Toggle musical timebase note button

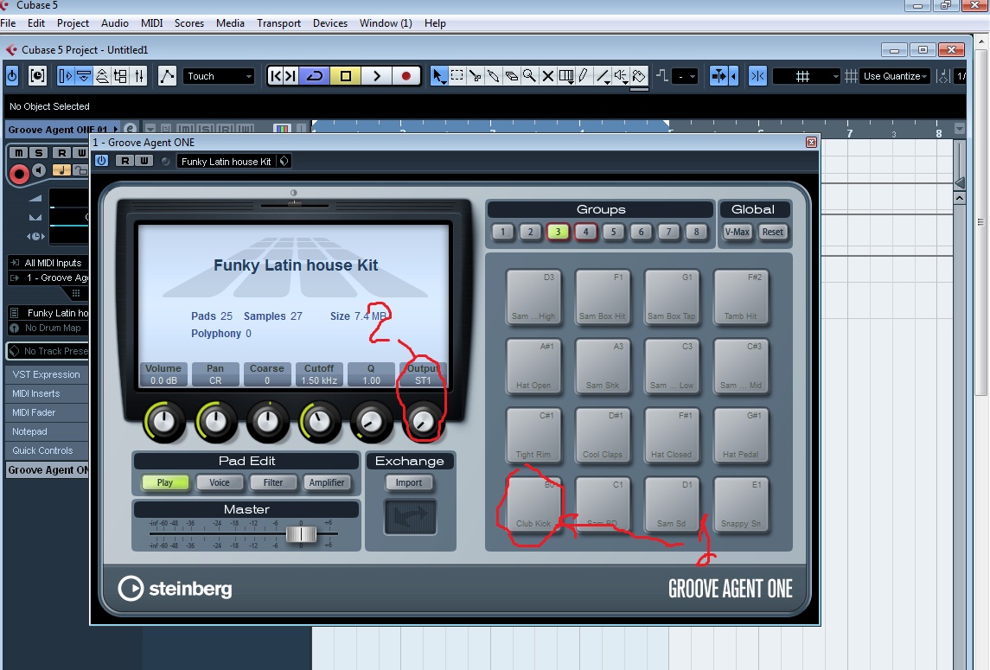61,170
